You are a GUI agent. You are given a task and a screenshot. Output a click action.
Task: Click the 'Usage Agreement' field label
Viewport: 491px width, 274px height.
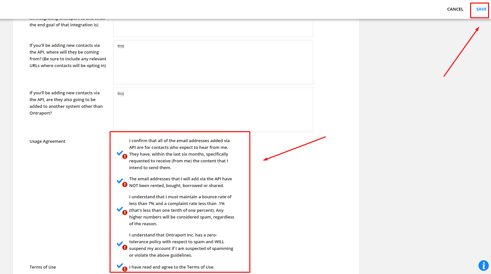pyautogui.click(x=48, y=141)
